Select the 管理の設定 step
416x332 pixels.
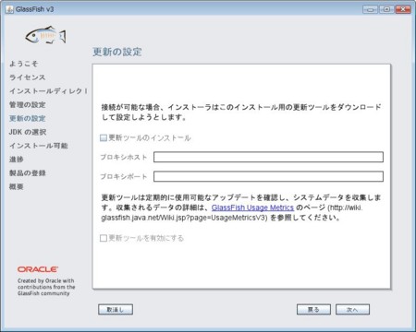tap(28, 104)
